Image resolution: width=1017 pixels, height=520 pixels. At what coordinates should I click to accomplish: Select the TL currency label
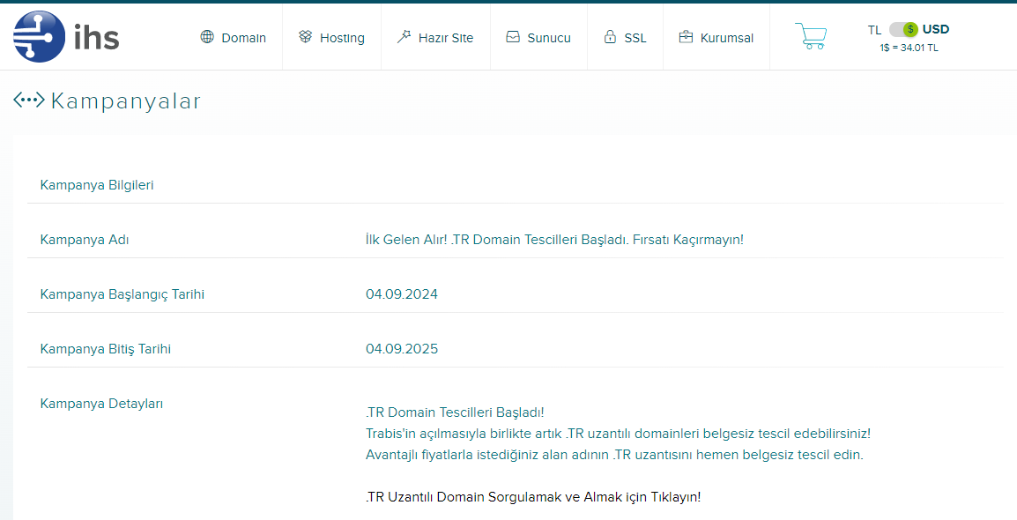click(874, 30)
